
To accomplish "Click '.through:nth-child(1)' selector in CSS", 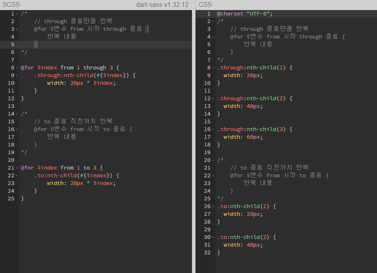I will [x=251, y=67].
